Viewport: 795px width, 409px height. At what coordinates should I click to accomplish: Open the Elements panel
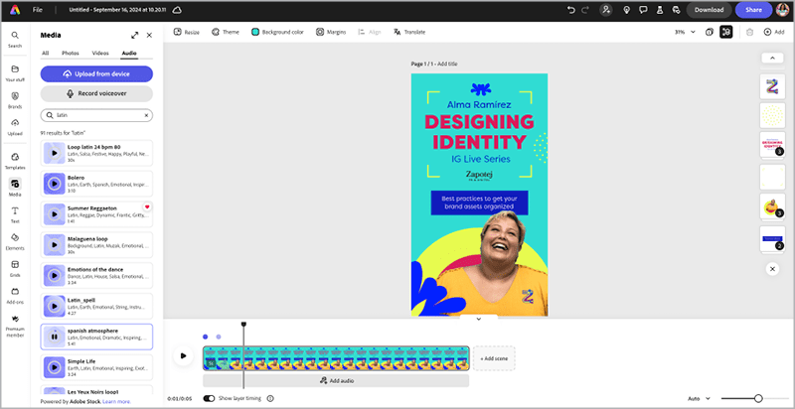(x=15, y=241)
